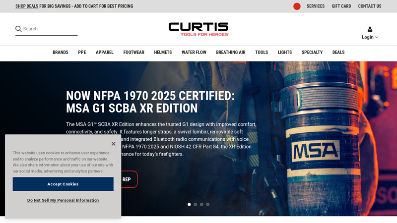Open the Footwear menu
The width and height of the screenshot is (397, 223).
(x=133, y=53)
